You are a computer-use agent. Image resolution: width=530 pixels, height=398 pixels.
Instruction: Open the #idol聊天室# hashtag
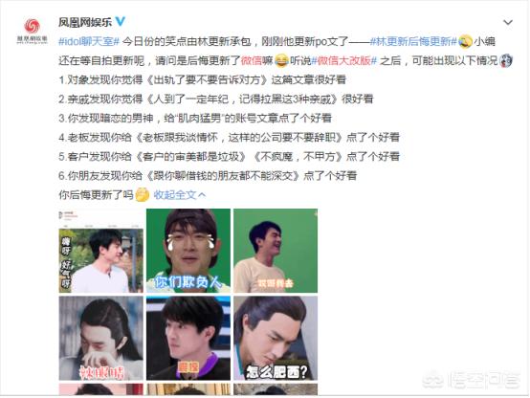tap(89, 41)
